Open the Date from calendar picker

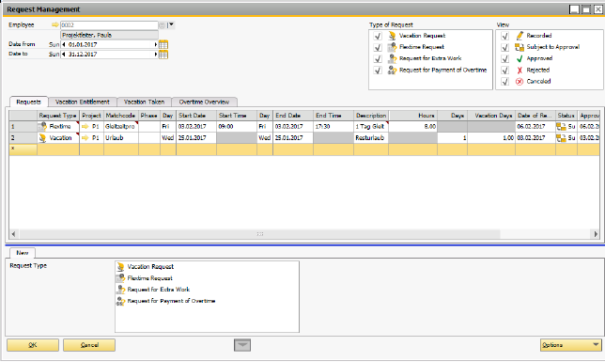[163, 44]
